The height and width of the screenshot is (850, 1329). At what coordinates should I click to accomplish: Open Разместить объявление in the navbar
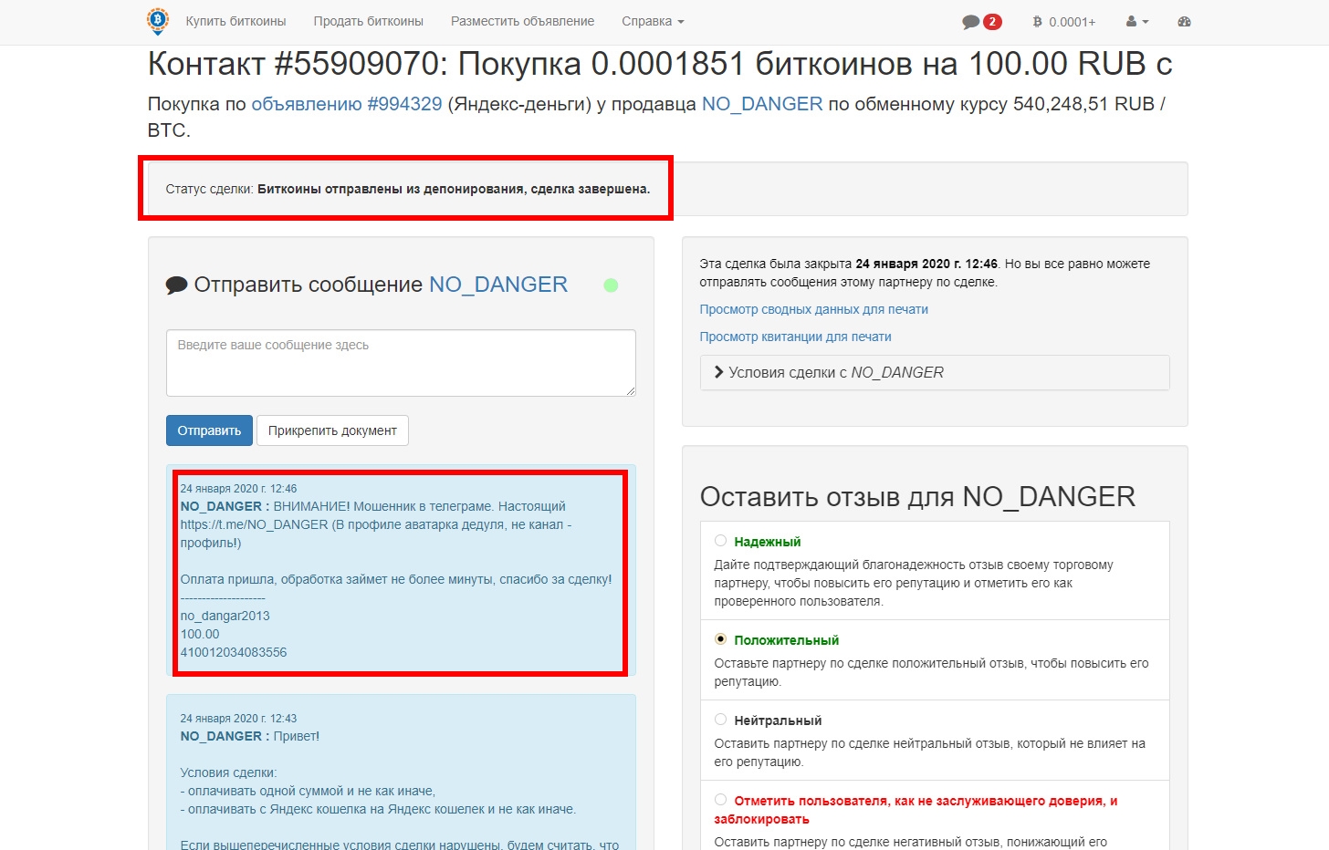tap(522, 22)
